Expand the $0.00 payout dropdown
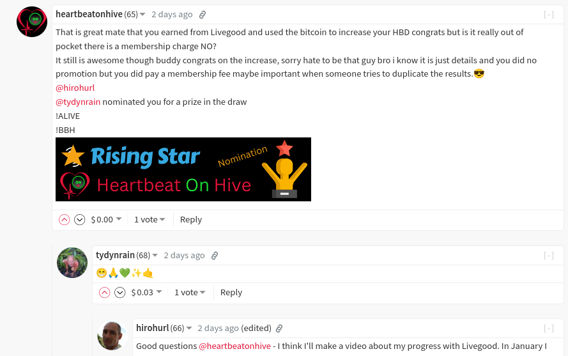The width and height of the screenshot is (568, 356). pos(106,220)
